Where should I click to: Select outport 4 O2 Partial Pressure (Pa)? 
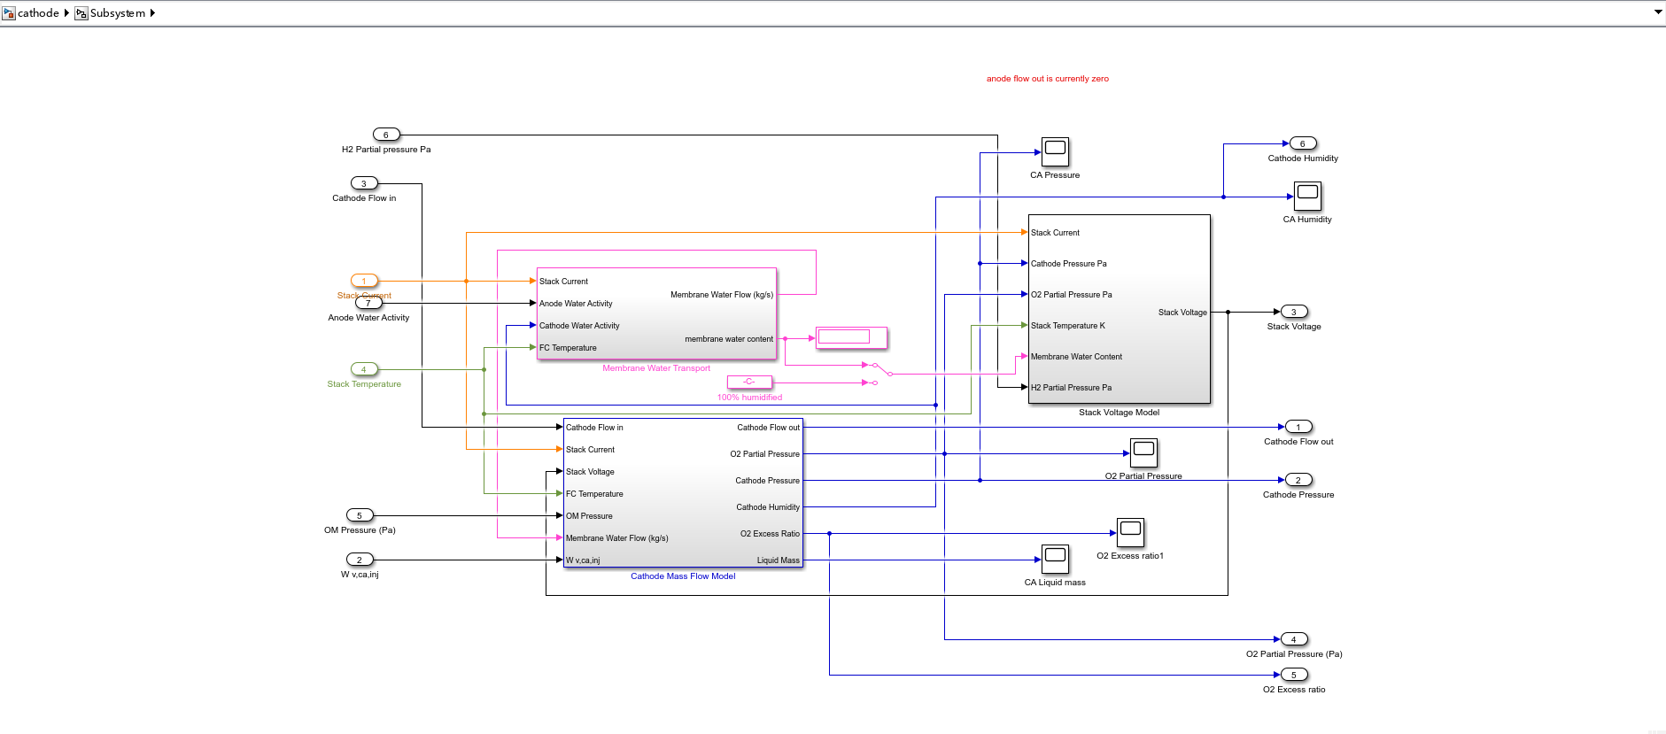1294,639
